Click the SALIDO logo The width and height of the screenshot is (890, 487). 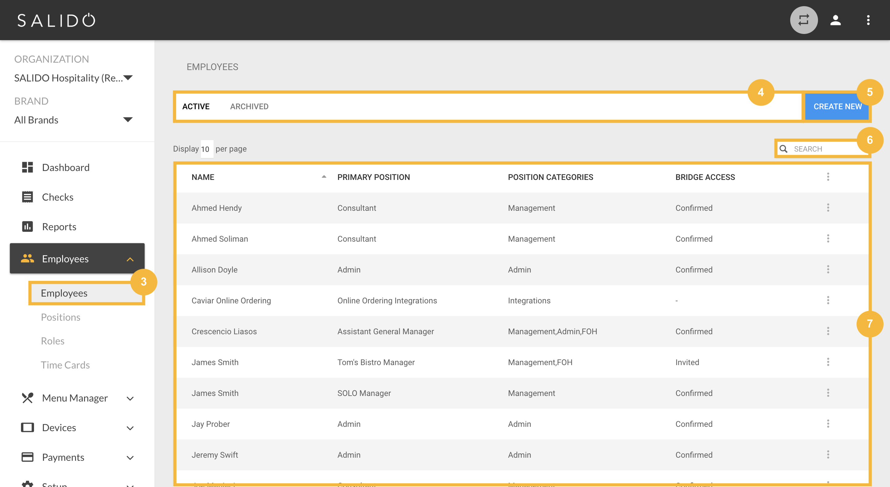[x=56, y=20]
